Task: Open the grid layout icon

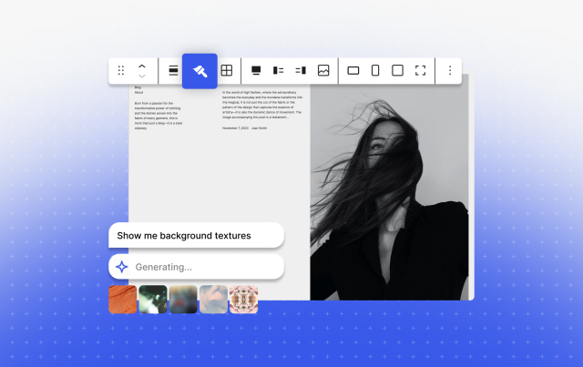Action: click(227, 70)
